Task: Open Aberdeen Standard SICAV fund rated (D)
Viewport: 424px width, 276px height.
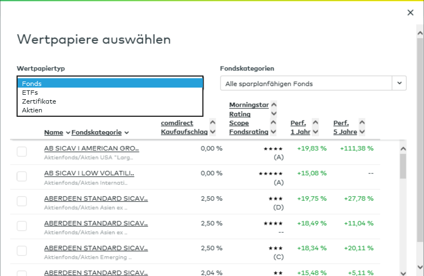Action: [96, 198]
